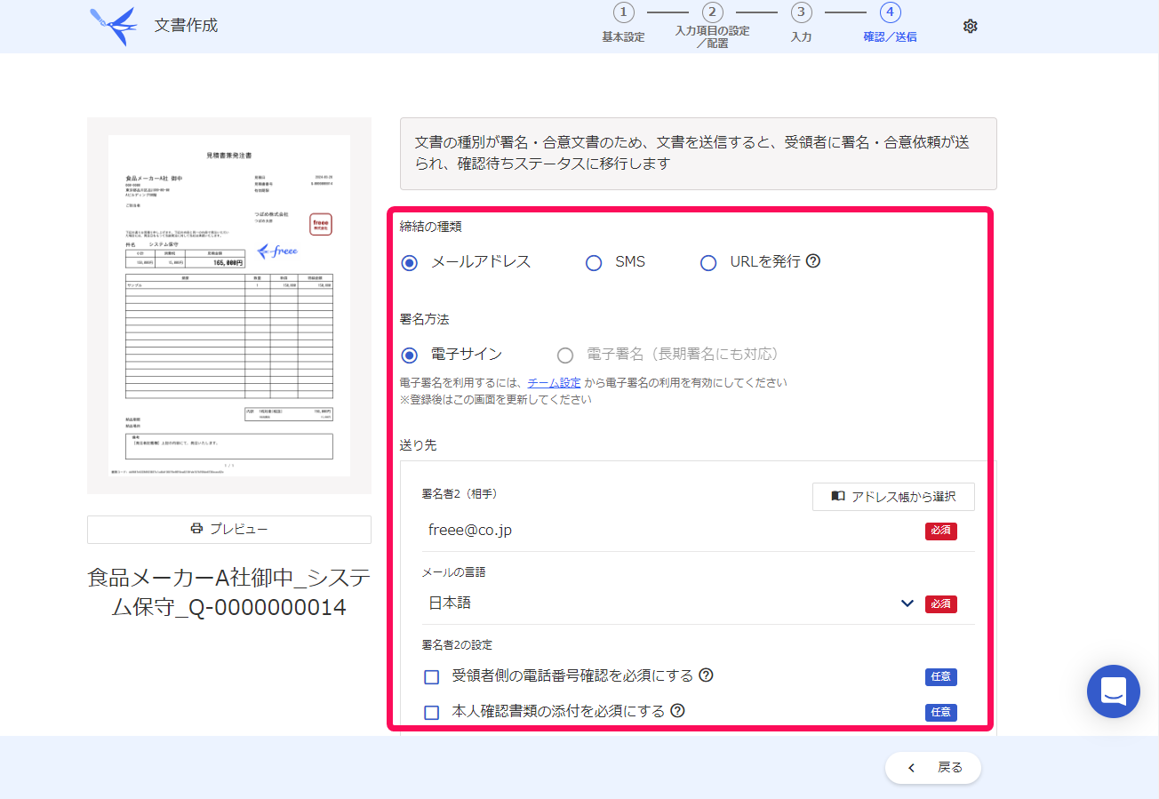Select the メールアドレス radio option
This screenshot has height=799, width=1159.
point(410,263)
